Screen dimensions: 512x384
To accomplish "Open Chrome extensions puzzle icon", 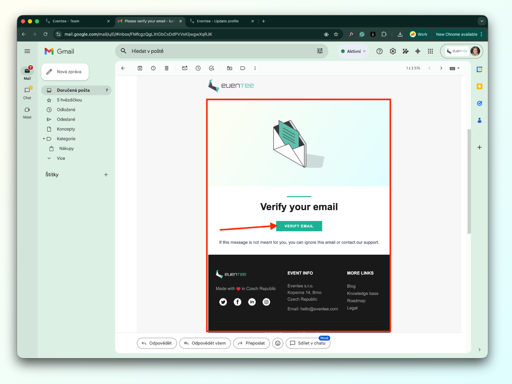I will (x=384, y=34).
